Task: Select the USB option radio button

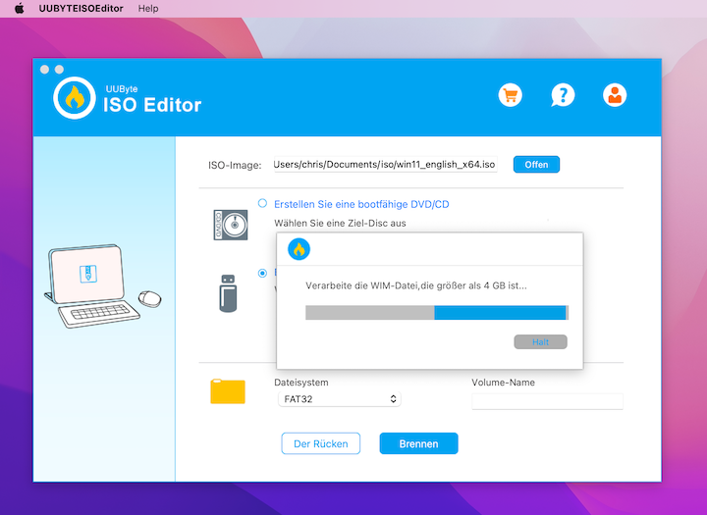Action: click(262, 273)
